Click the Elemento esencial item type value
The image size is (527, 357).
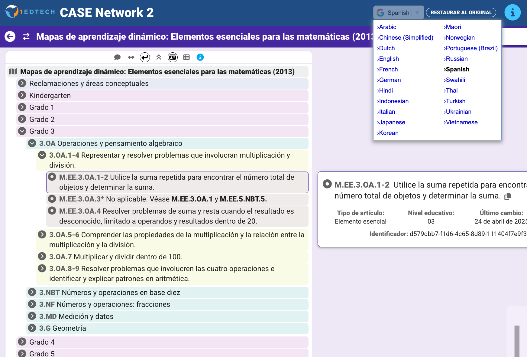(360, 221)
